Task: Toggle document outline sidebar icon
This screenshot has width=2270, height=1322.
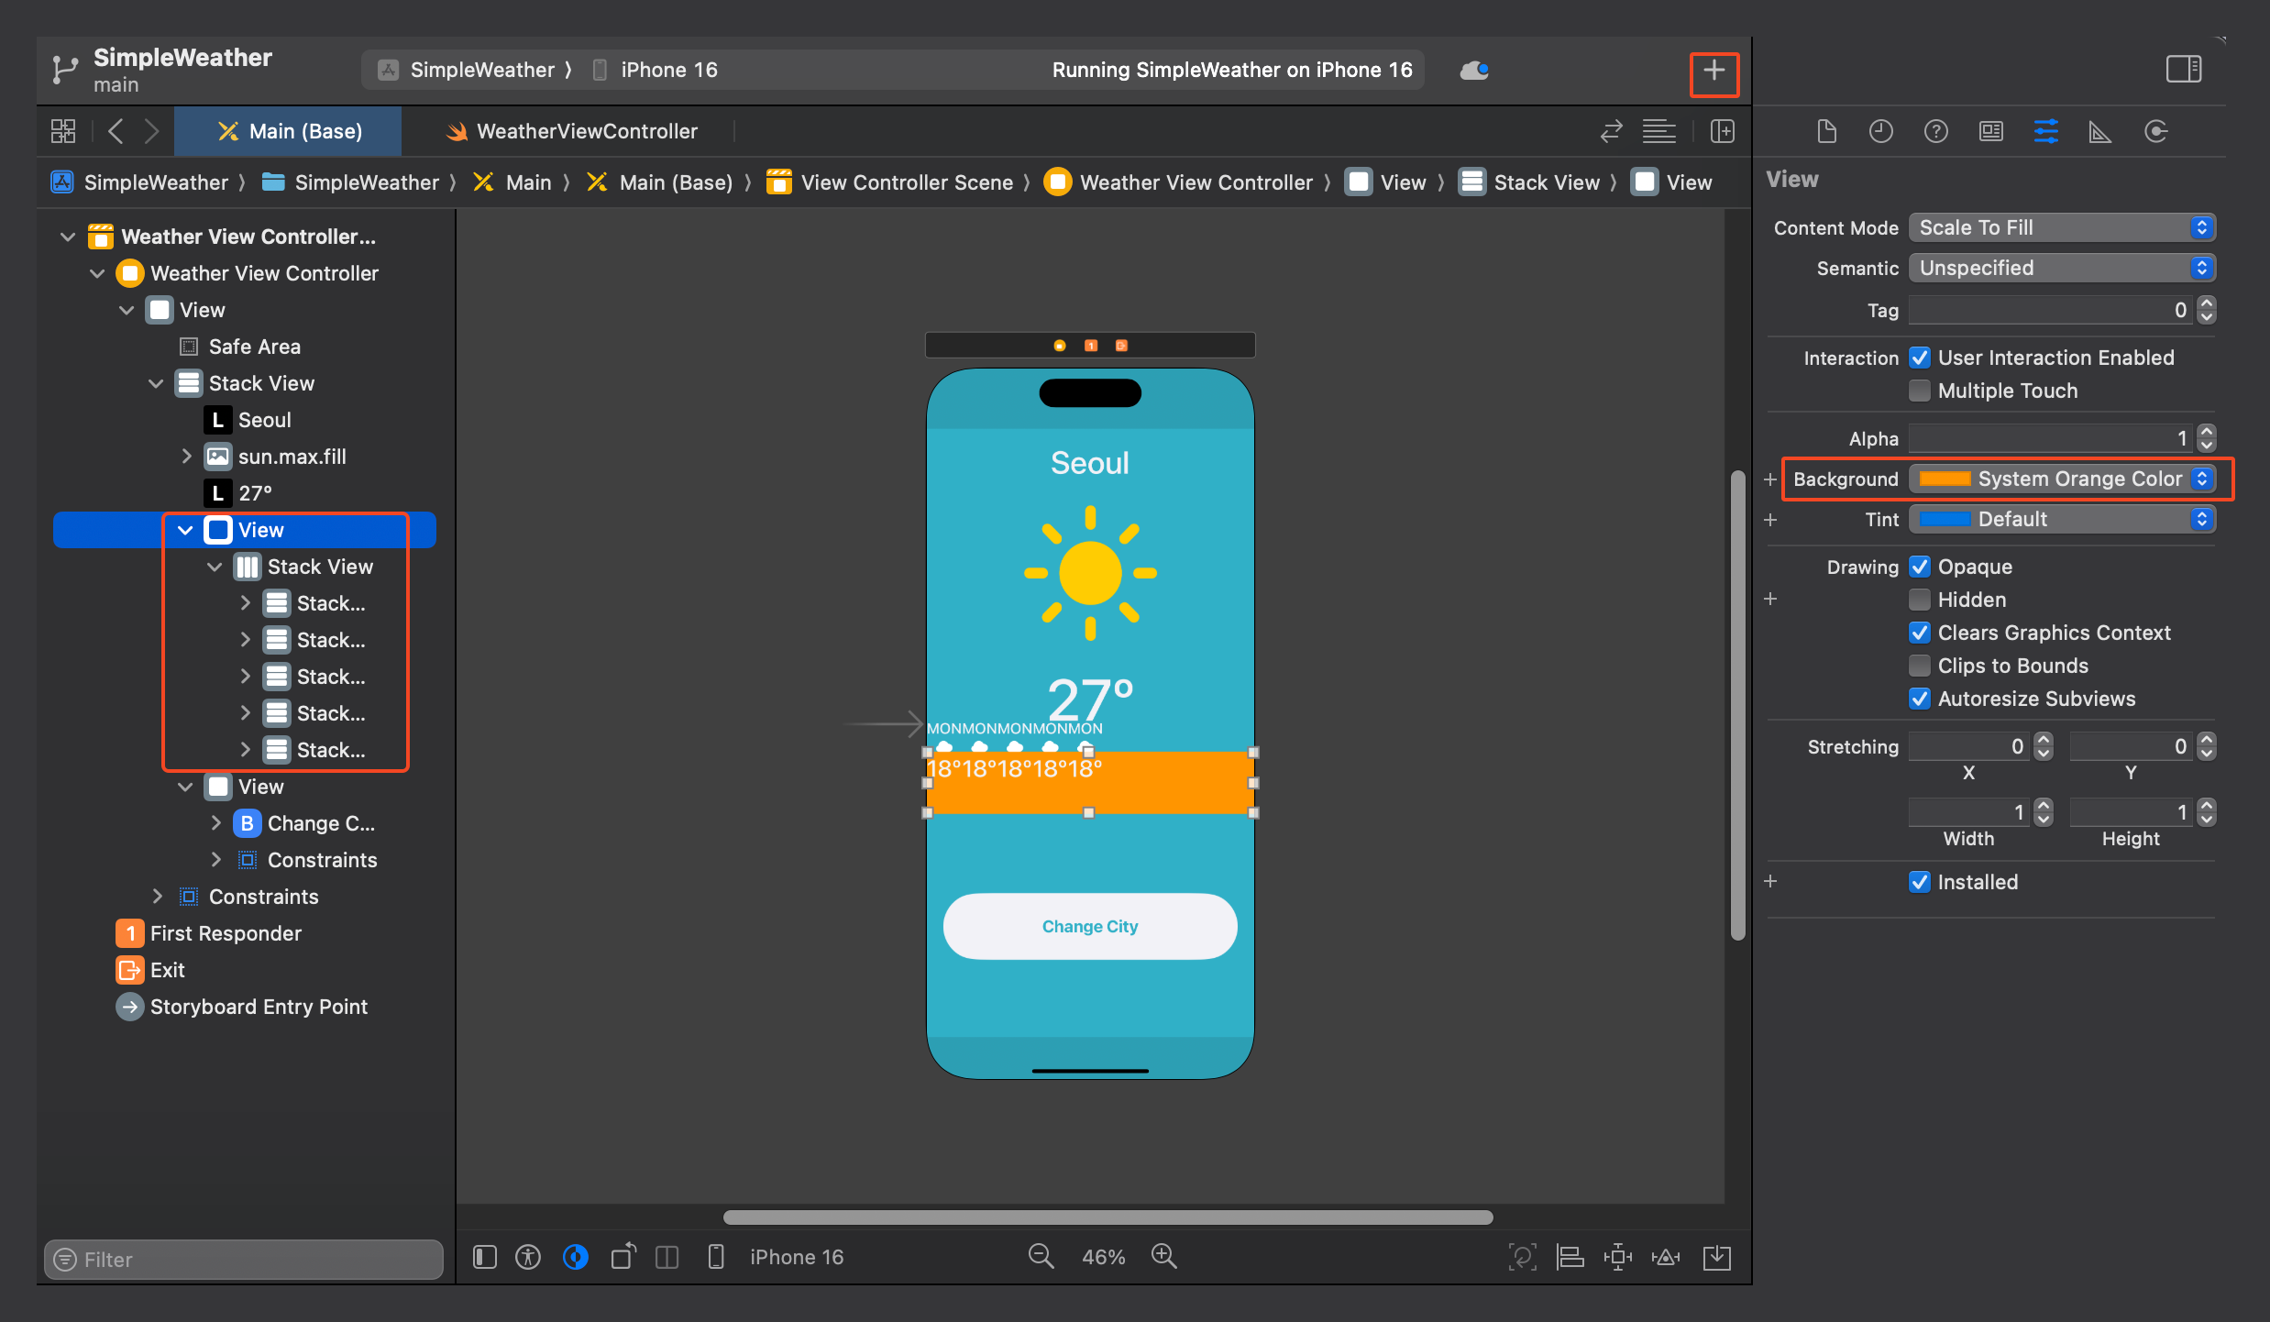Action: click(485, 1257)
